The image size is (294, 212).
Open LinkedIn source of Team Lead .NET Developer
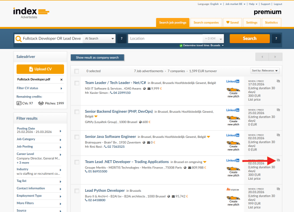233,160
